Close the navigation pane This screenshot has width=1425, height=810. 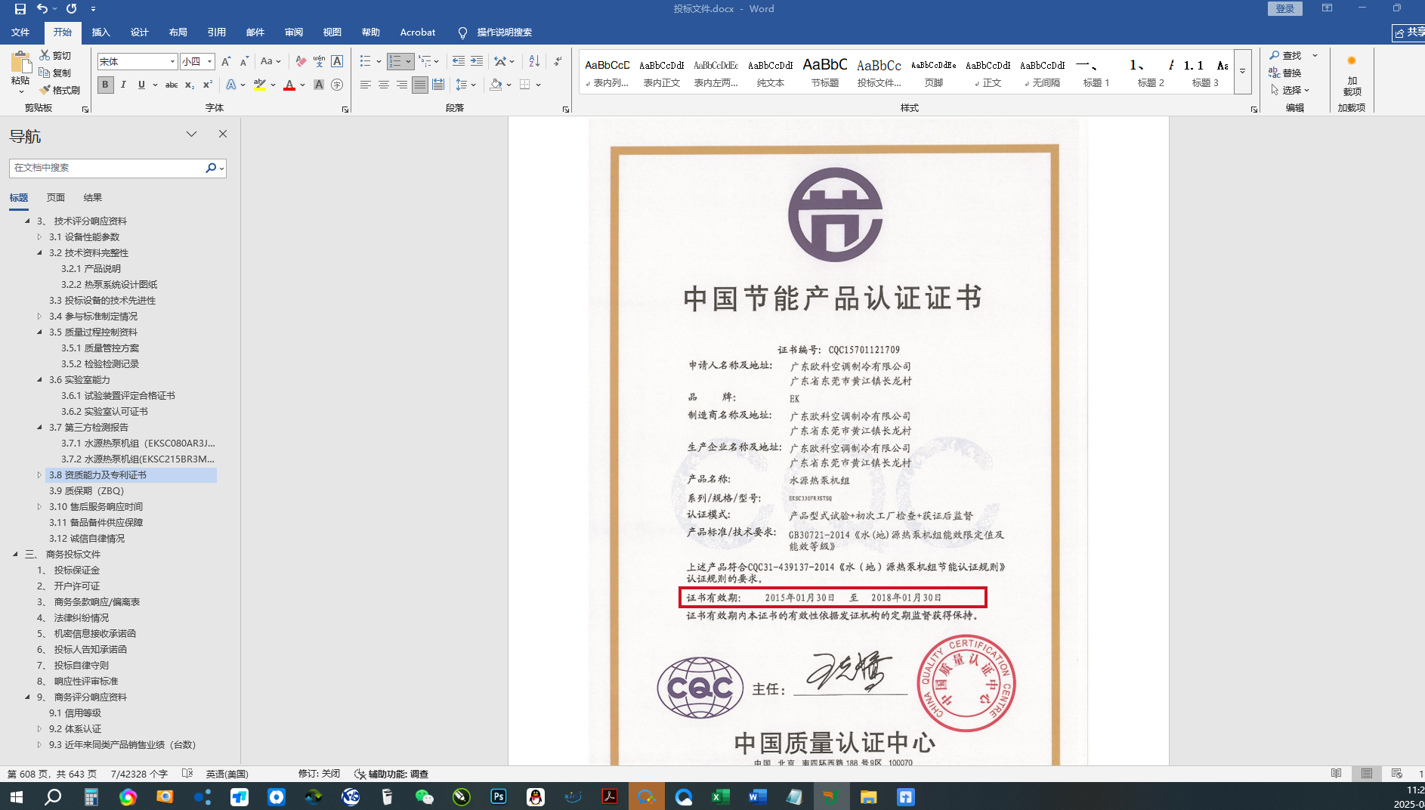(223, 134)
